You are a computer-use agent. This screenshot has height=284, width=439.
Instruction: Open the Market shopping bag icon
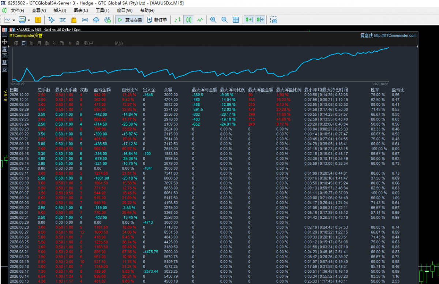tap(74, 20)
